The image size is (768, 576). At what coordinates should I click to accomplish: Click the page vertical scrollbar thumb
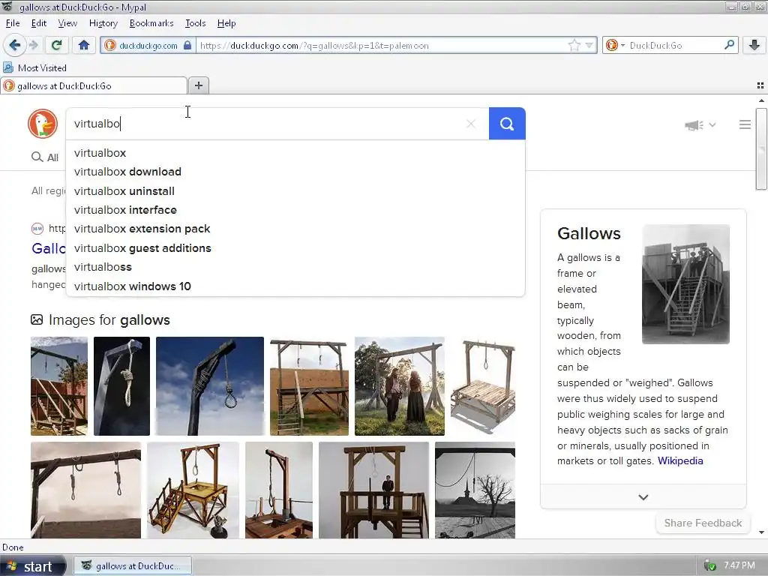pos(760,148)
